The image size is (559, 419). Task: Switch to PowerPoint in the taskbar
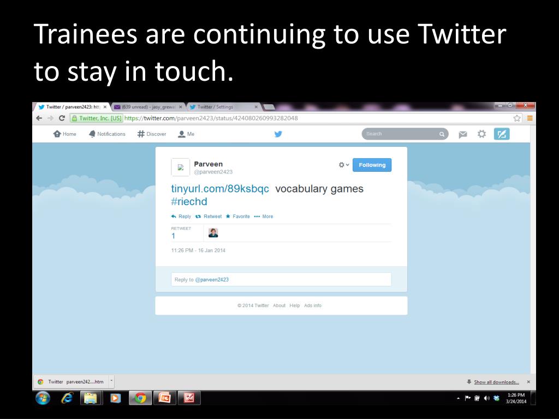(164, 398)
